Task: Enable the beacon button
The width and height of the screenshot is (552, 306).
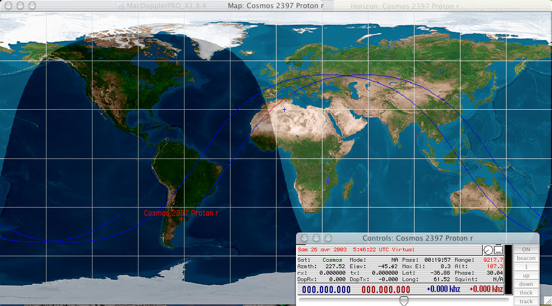Action: click(x=526, y=258)
